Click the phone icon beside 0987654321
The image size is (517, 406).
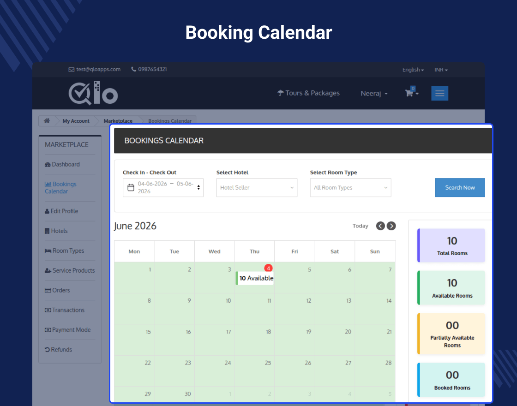click(x=133, y=69)
